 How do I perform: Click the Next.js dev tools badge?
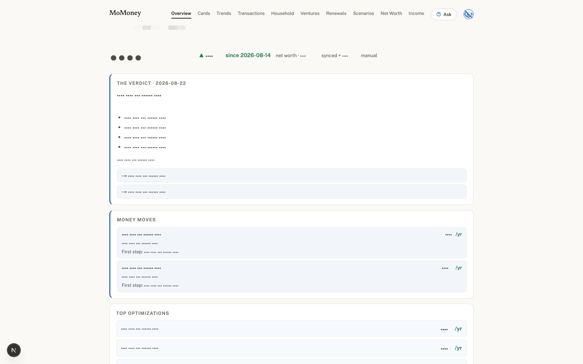click(x=14, y=350)
